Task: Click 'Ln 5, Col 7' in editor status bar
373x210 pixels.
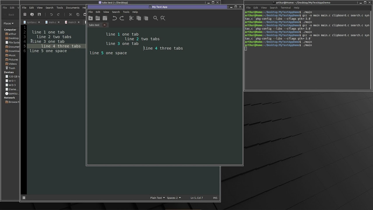Action: coord(197,198)
